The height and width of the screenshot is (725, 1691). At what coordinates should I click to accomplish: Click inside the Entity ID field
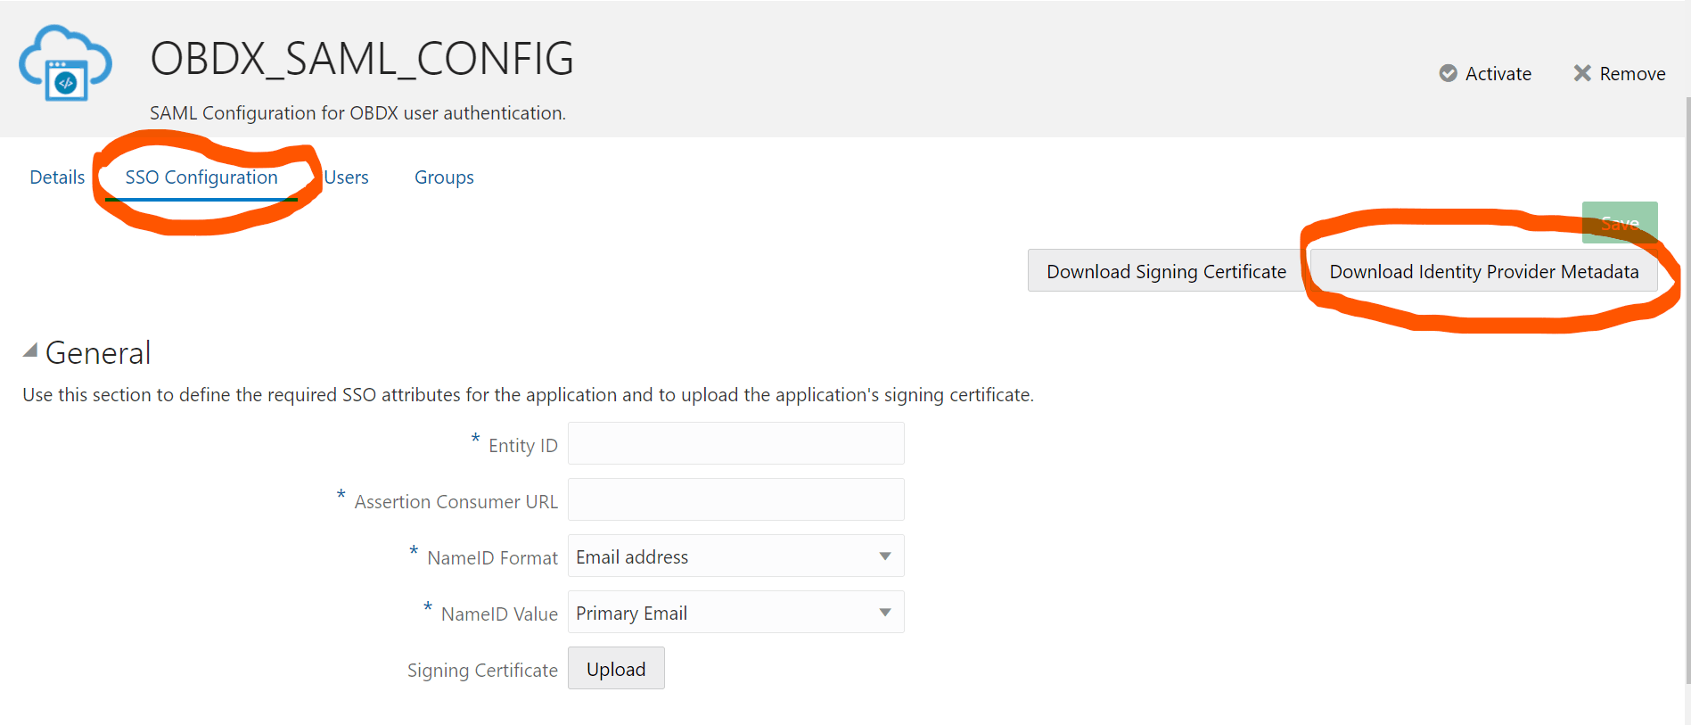[735, 442]
